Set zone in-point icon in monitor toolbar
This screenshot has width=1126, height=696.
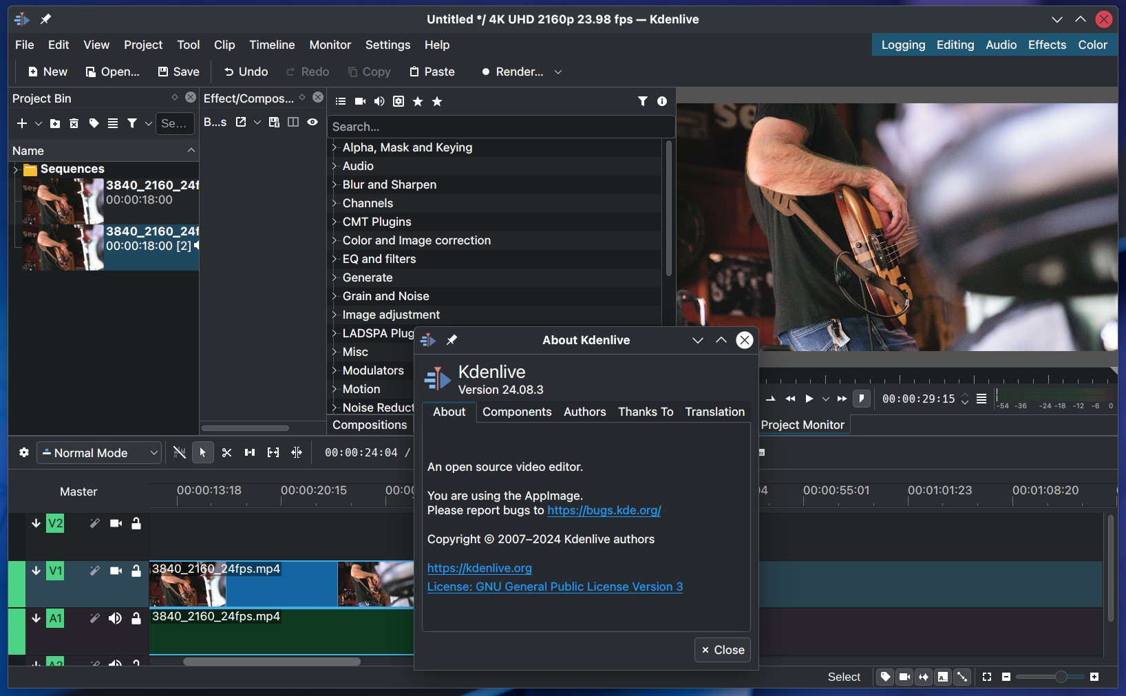(771, 399)
